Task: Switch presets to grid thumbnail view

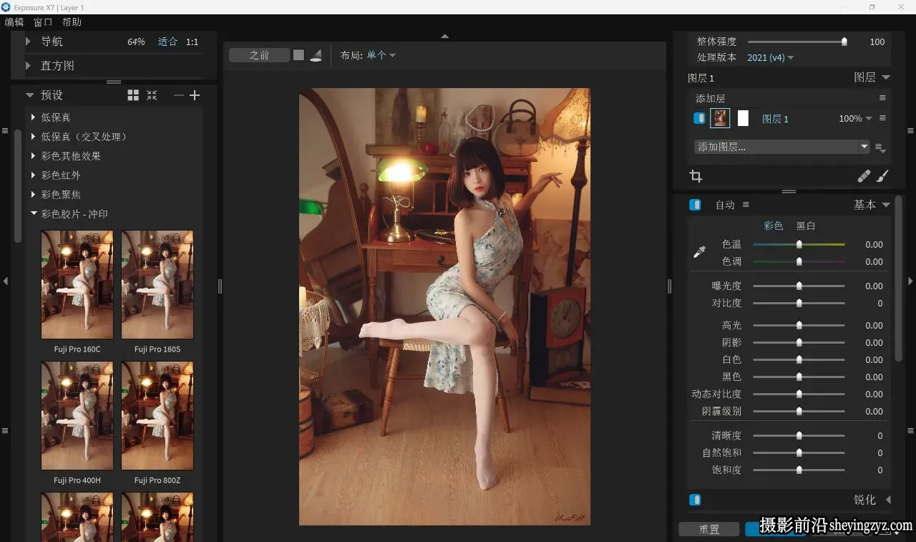Action: click(x=133, y=95)
